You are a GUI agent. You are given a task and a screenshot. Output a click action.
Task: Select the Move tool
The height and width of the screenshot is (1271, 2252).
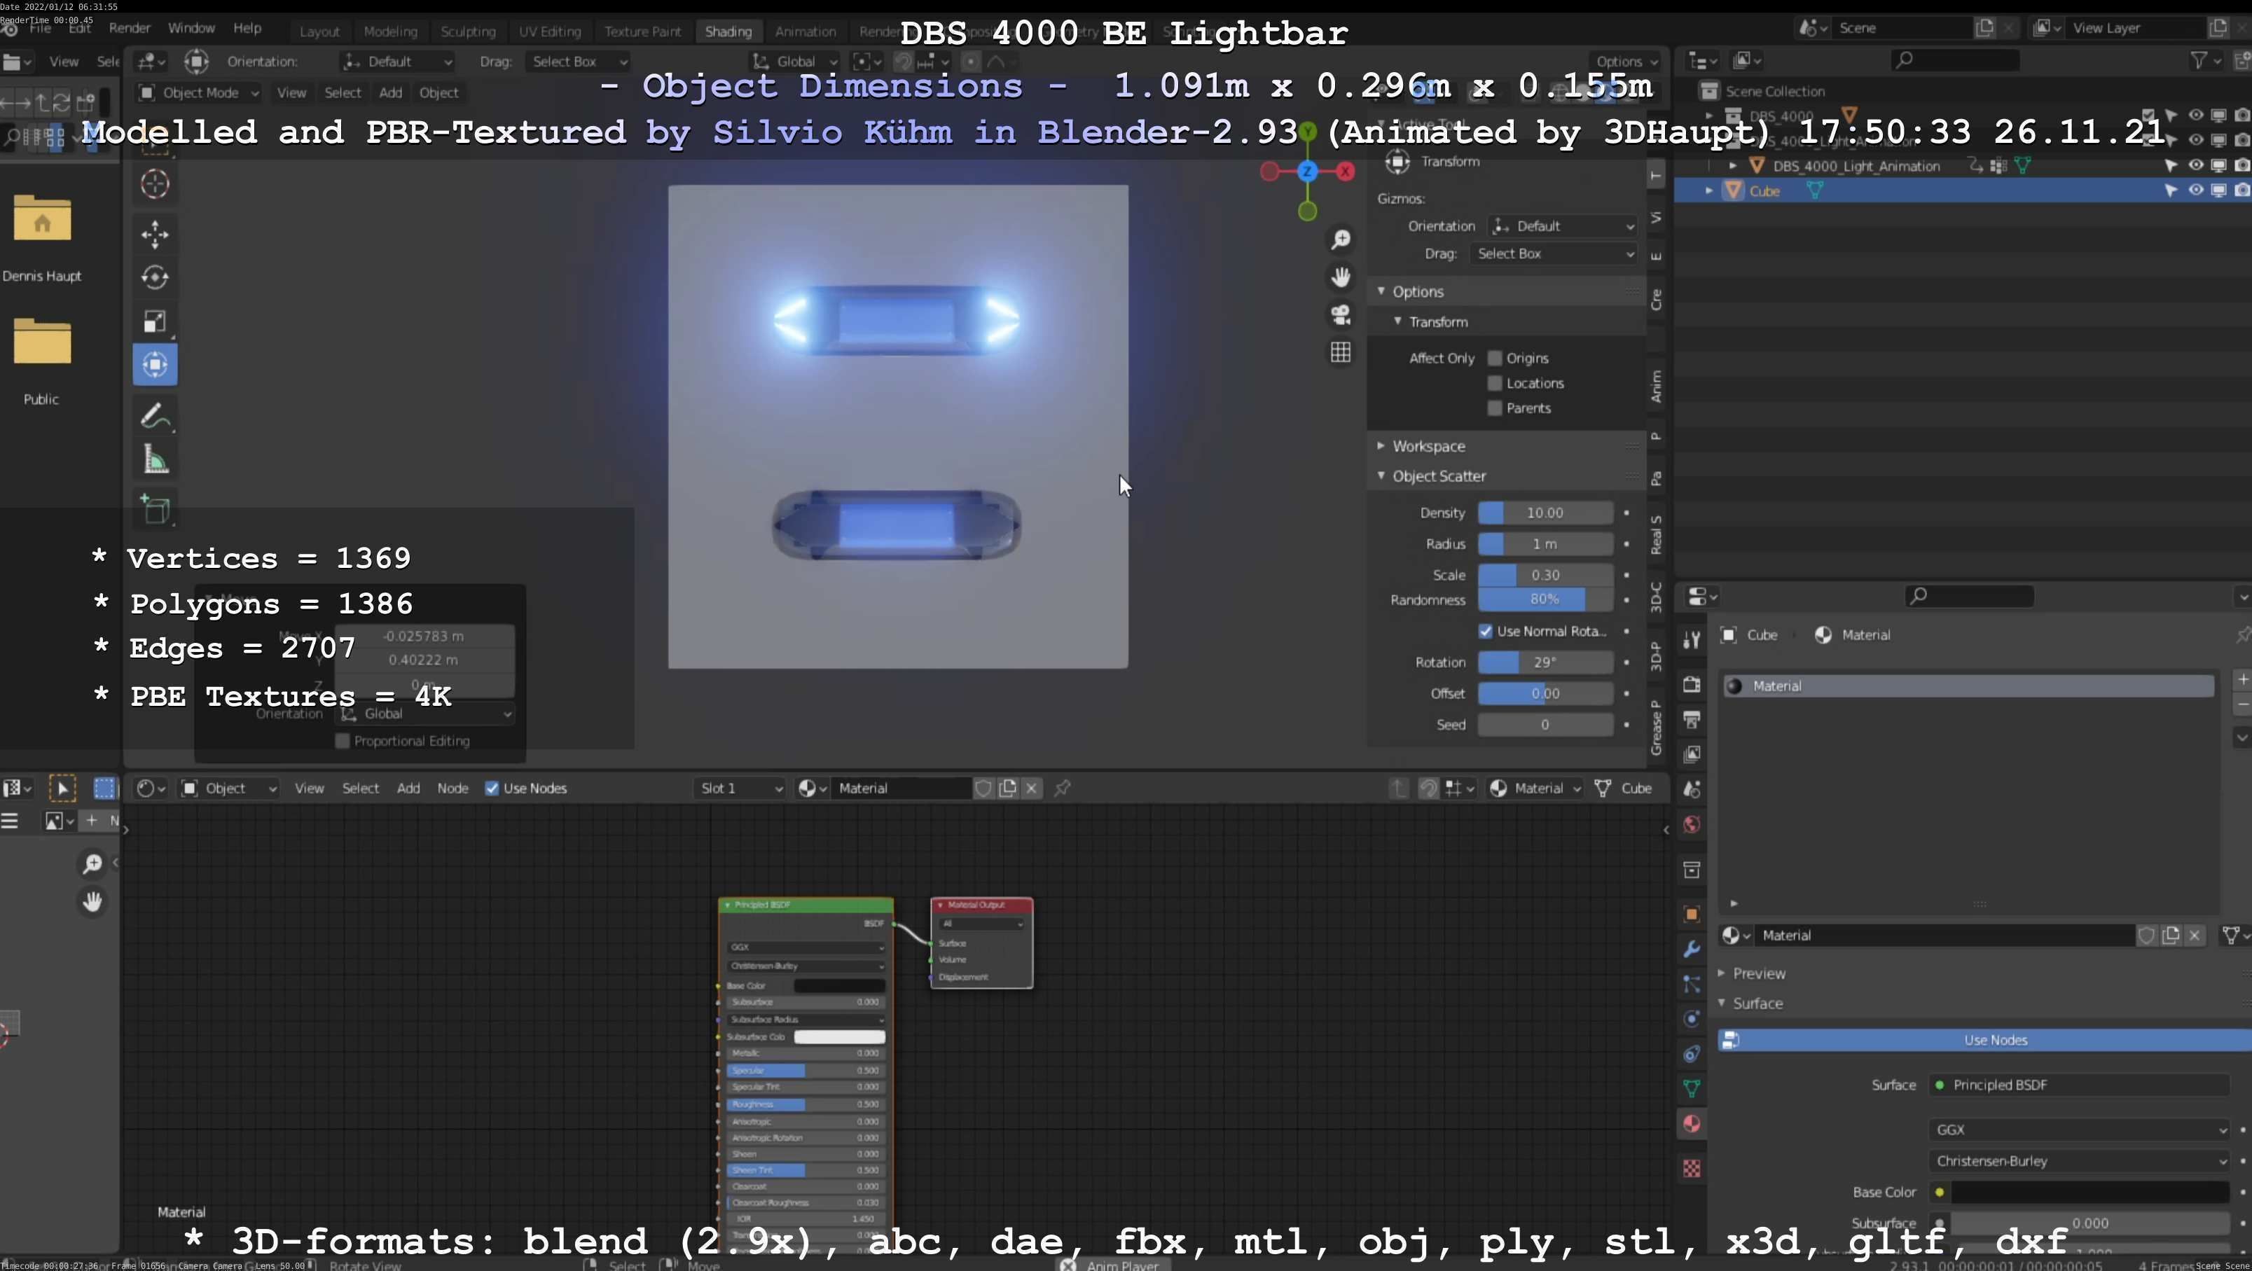coord(155,233)
